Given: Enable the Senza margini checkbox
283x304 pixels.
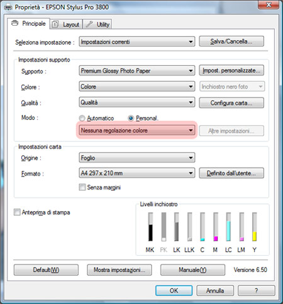Looking at the screenshot, I should pyautogui.click(x=82, y=187).
